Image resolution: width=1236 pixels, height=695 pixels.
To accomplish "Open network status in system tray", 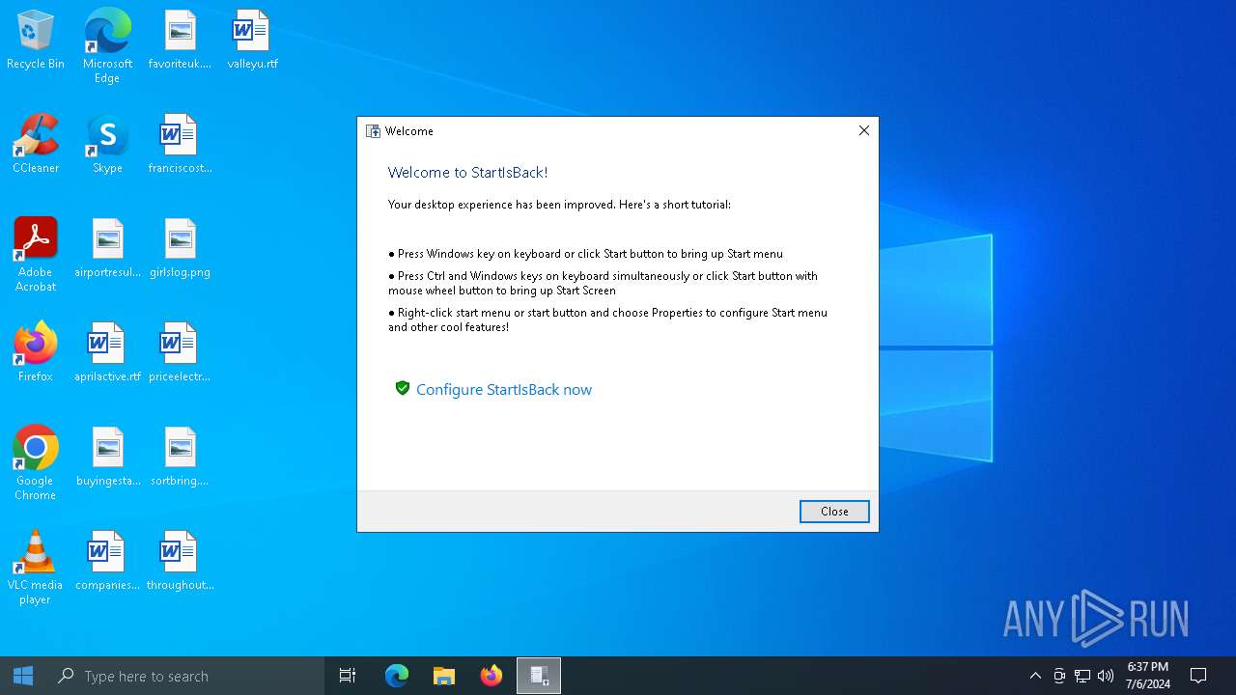I will [x=1082, y=676].
